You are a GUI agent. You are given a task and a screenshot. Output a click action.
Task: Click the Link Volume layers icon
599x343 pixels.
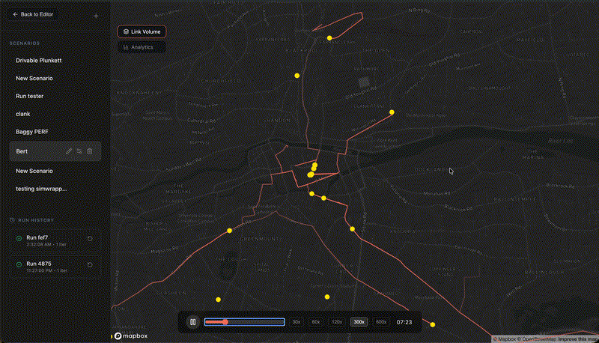[x=126, y=31]
